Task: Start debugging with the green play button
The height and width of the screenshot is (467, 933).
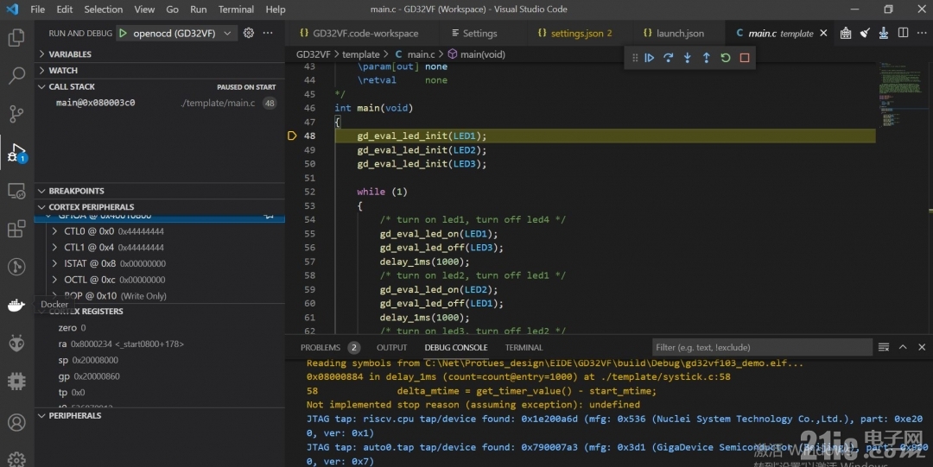Action: click(124, 34)
